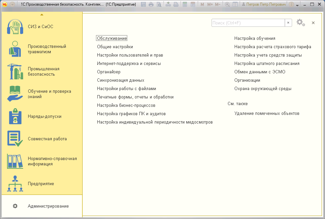Open the calculator icon in title bar

tap(185, 5)
